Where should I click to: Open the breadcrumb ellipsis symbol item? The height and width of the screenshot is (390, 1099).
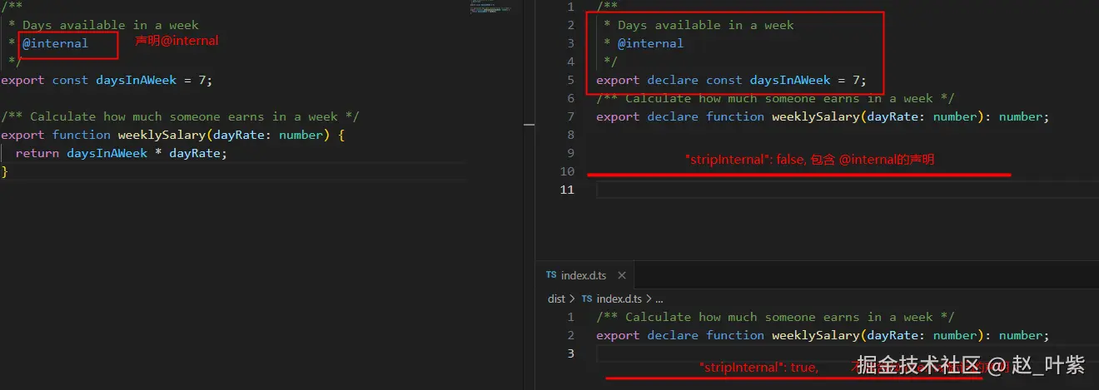[659, 299]
